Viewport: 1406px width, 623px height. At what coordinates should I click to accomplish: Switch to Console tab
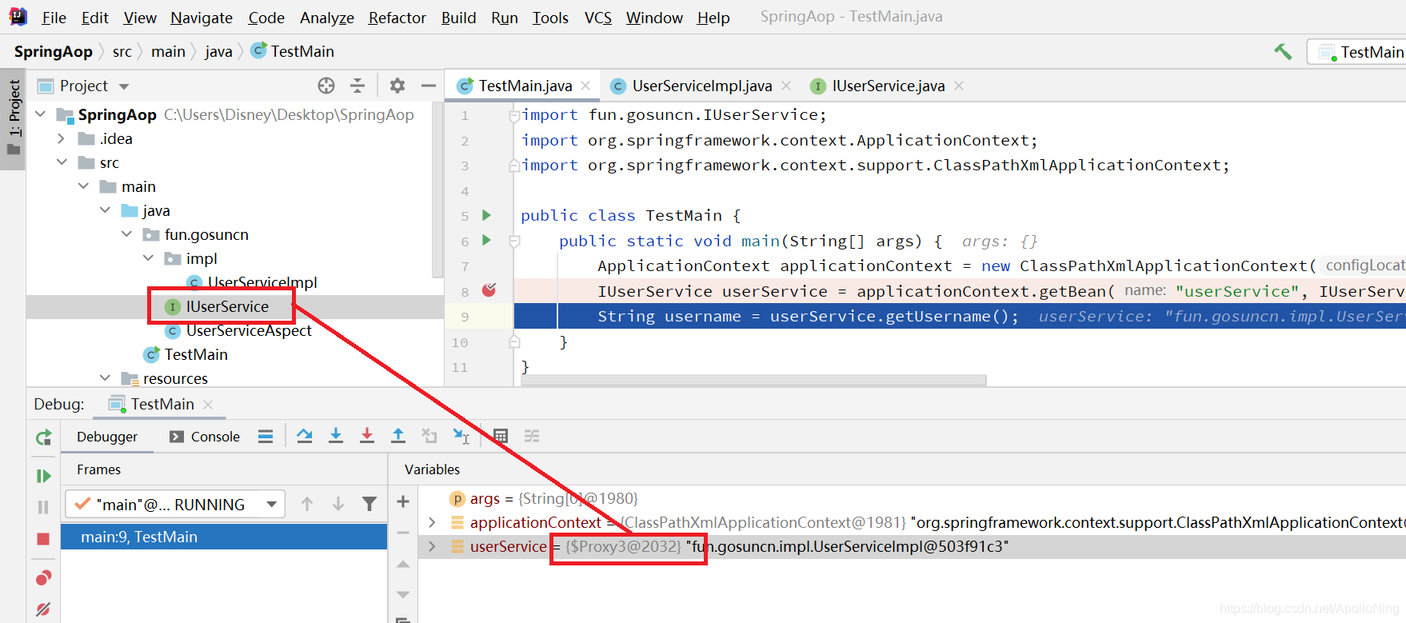tap(205, 437)
